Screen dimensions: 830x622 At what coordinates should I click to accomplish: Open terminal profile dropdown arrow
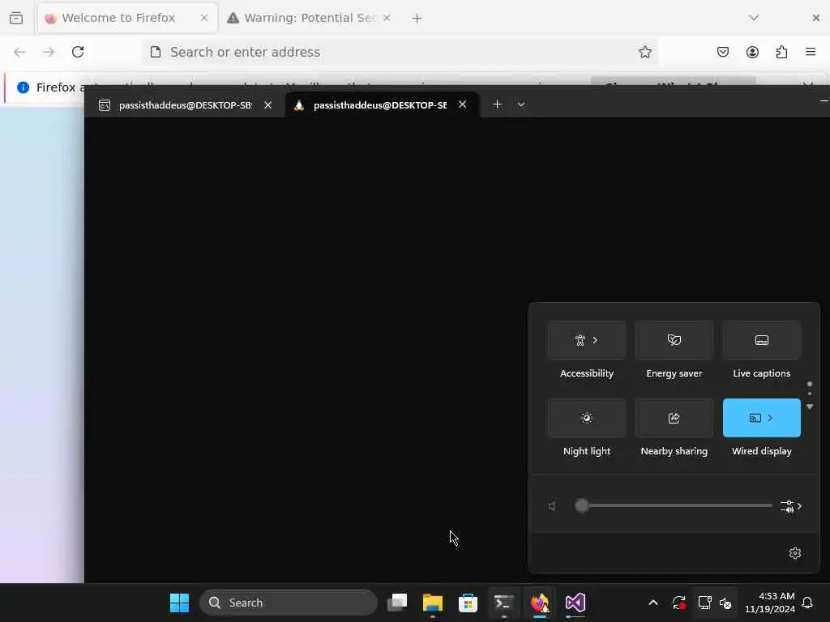click(521, 104)
